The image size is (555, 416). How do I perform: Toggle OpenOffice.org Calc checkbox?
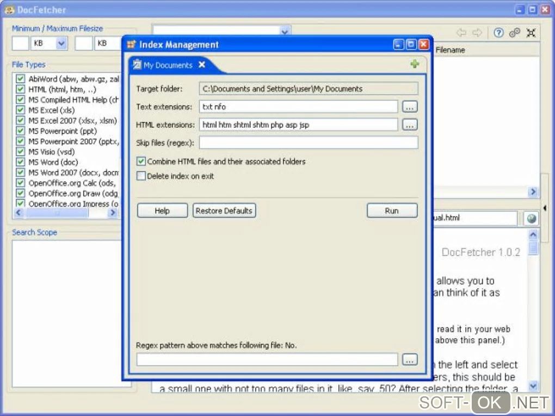21,183
